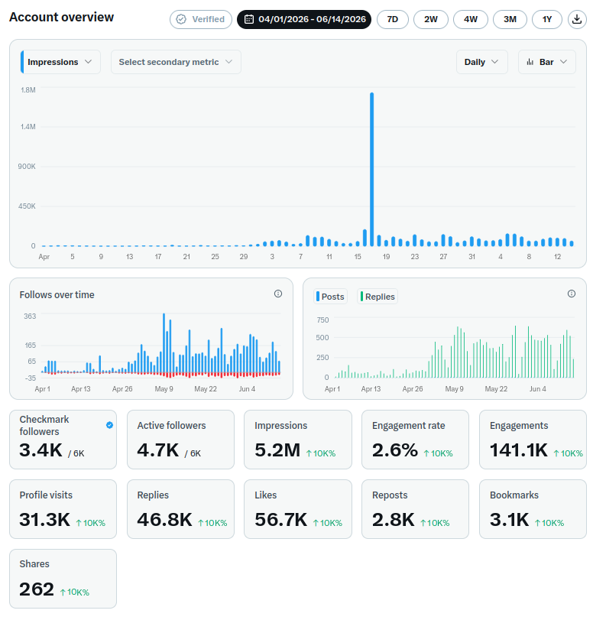
Task: Select the Profile visits 31.3K card
Action: (x=63, y=509)
